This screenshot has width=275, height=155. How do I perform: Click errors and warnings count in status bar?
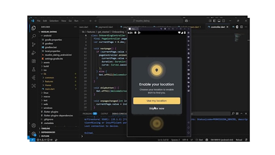(x=45, y=140)
